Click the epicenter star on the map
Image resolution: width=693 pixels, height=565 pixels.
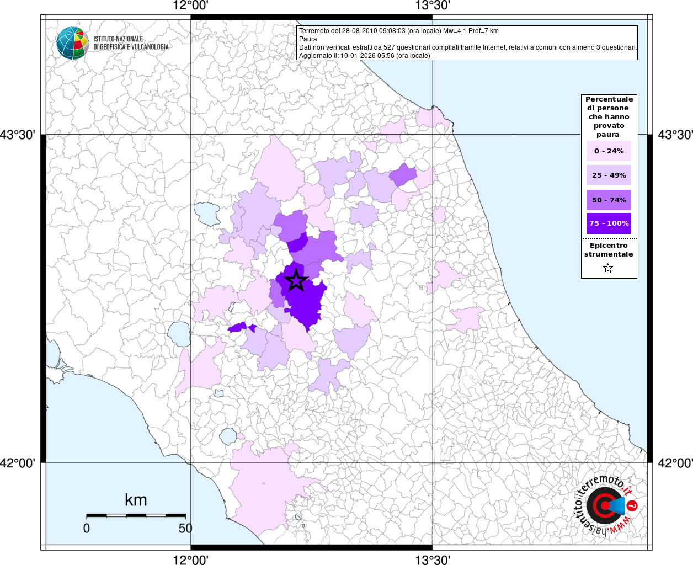[x=296, y=281]
